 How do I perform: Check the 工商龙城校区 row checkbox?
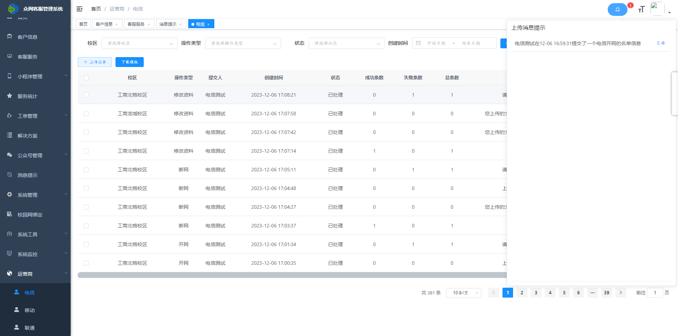[86, 114]
